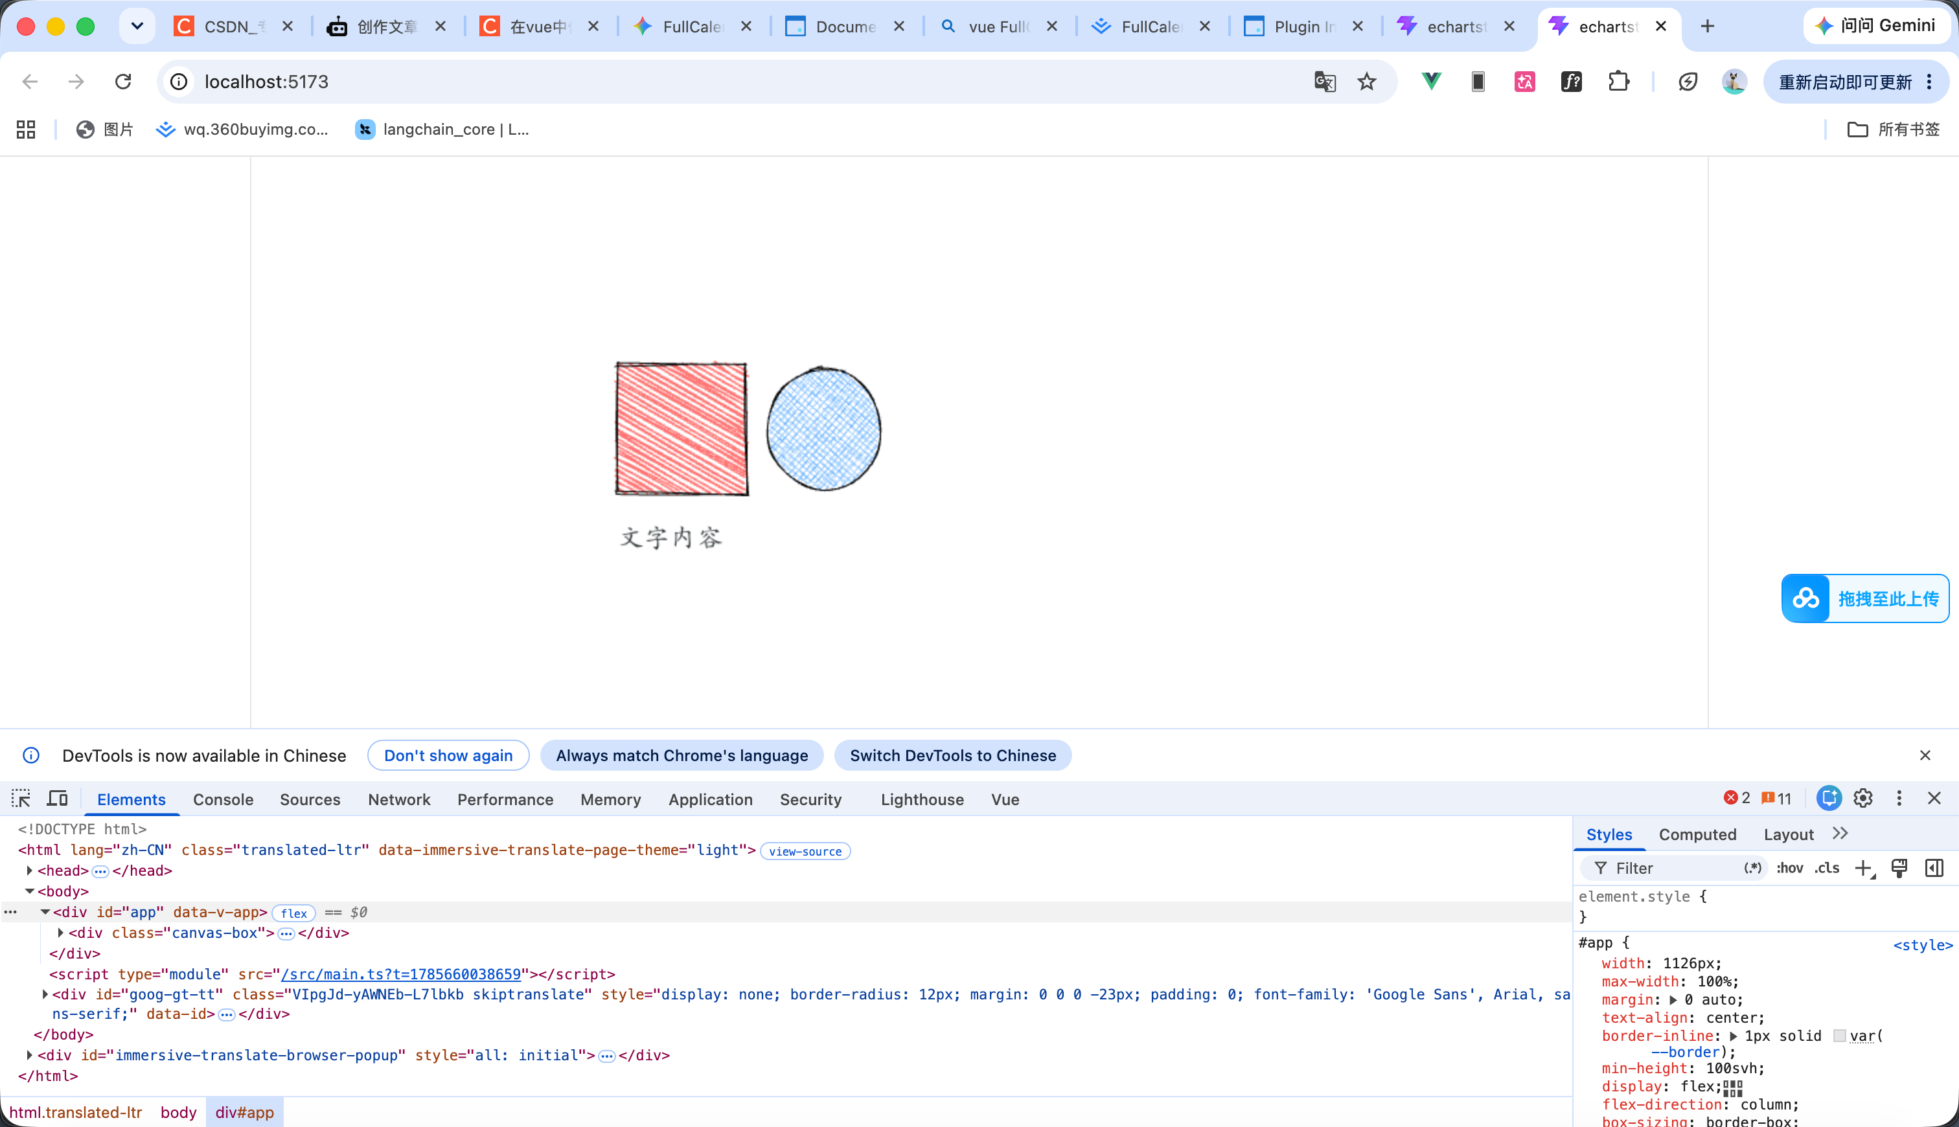Screen dimensions: 1959x1127
Task: Activate the inspect element picker tool
Action: click(x=21, y=798)
